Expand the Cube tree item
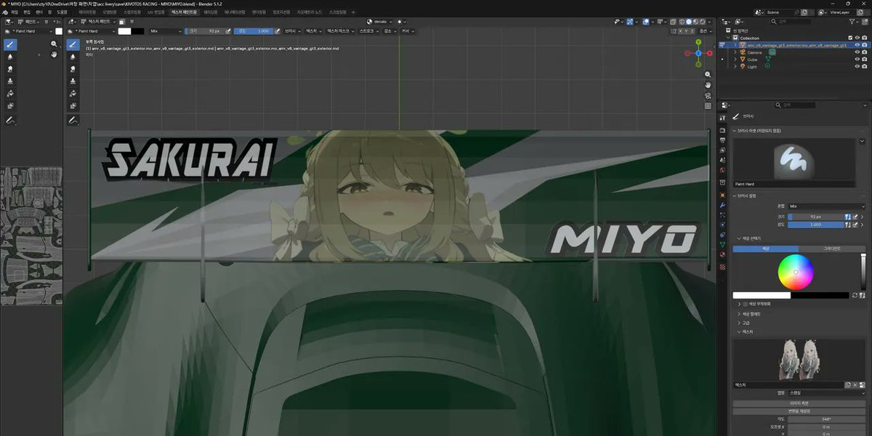Screen dimensions: 872x436 tap(735, 60)
